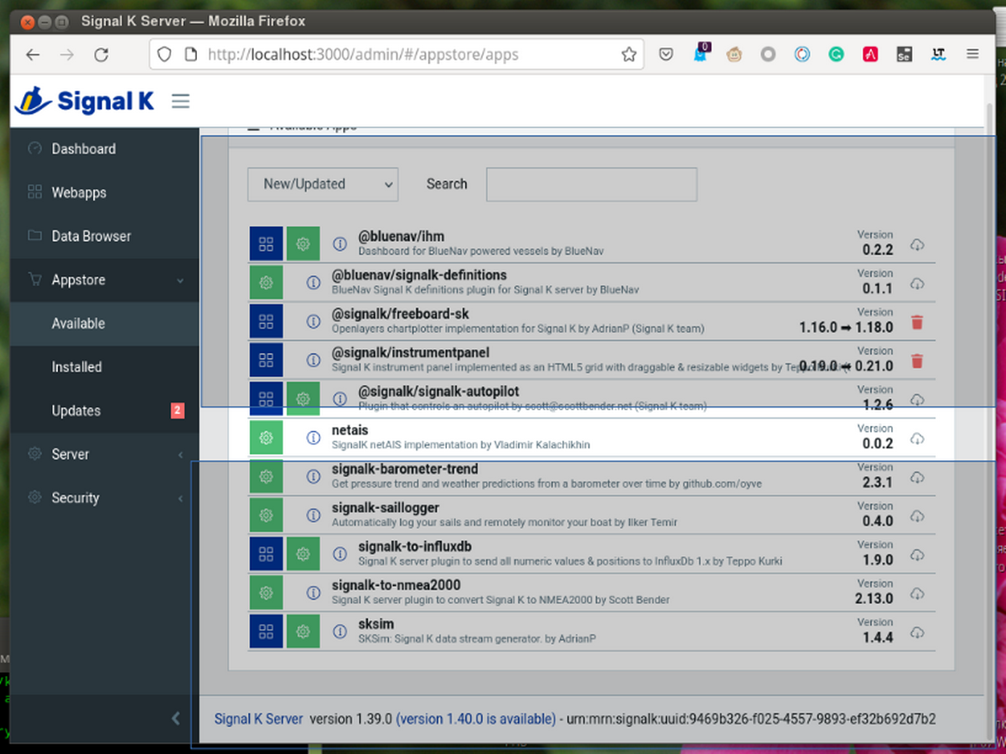Click the signalk-saillogger plugin name
Image resolution: width=1006 pixels, height=754 pixels.
coord(386,507)
